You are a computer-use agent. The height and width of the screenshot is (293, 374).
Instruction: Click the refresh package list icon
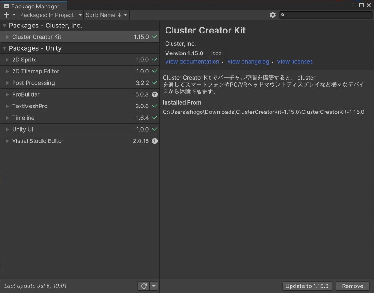pyautogui.click(x=144, y=286)
